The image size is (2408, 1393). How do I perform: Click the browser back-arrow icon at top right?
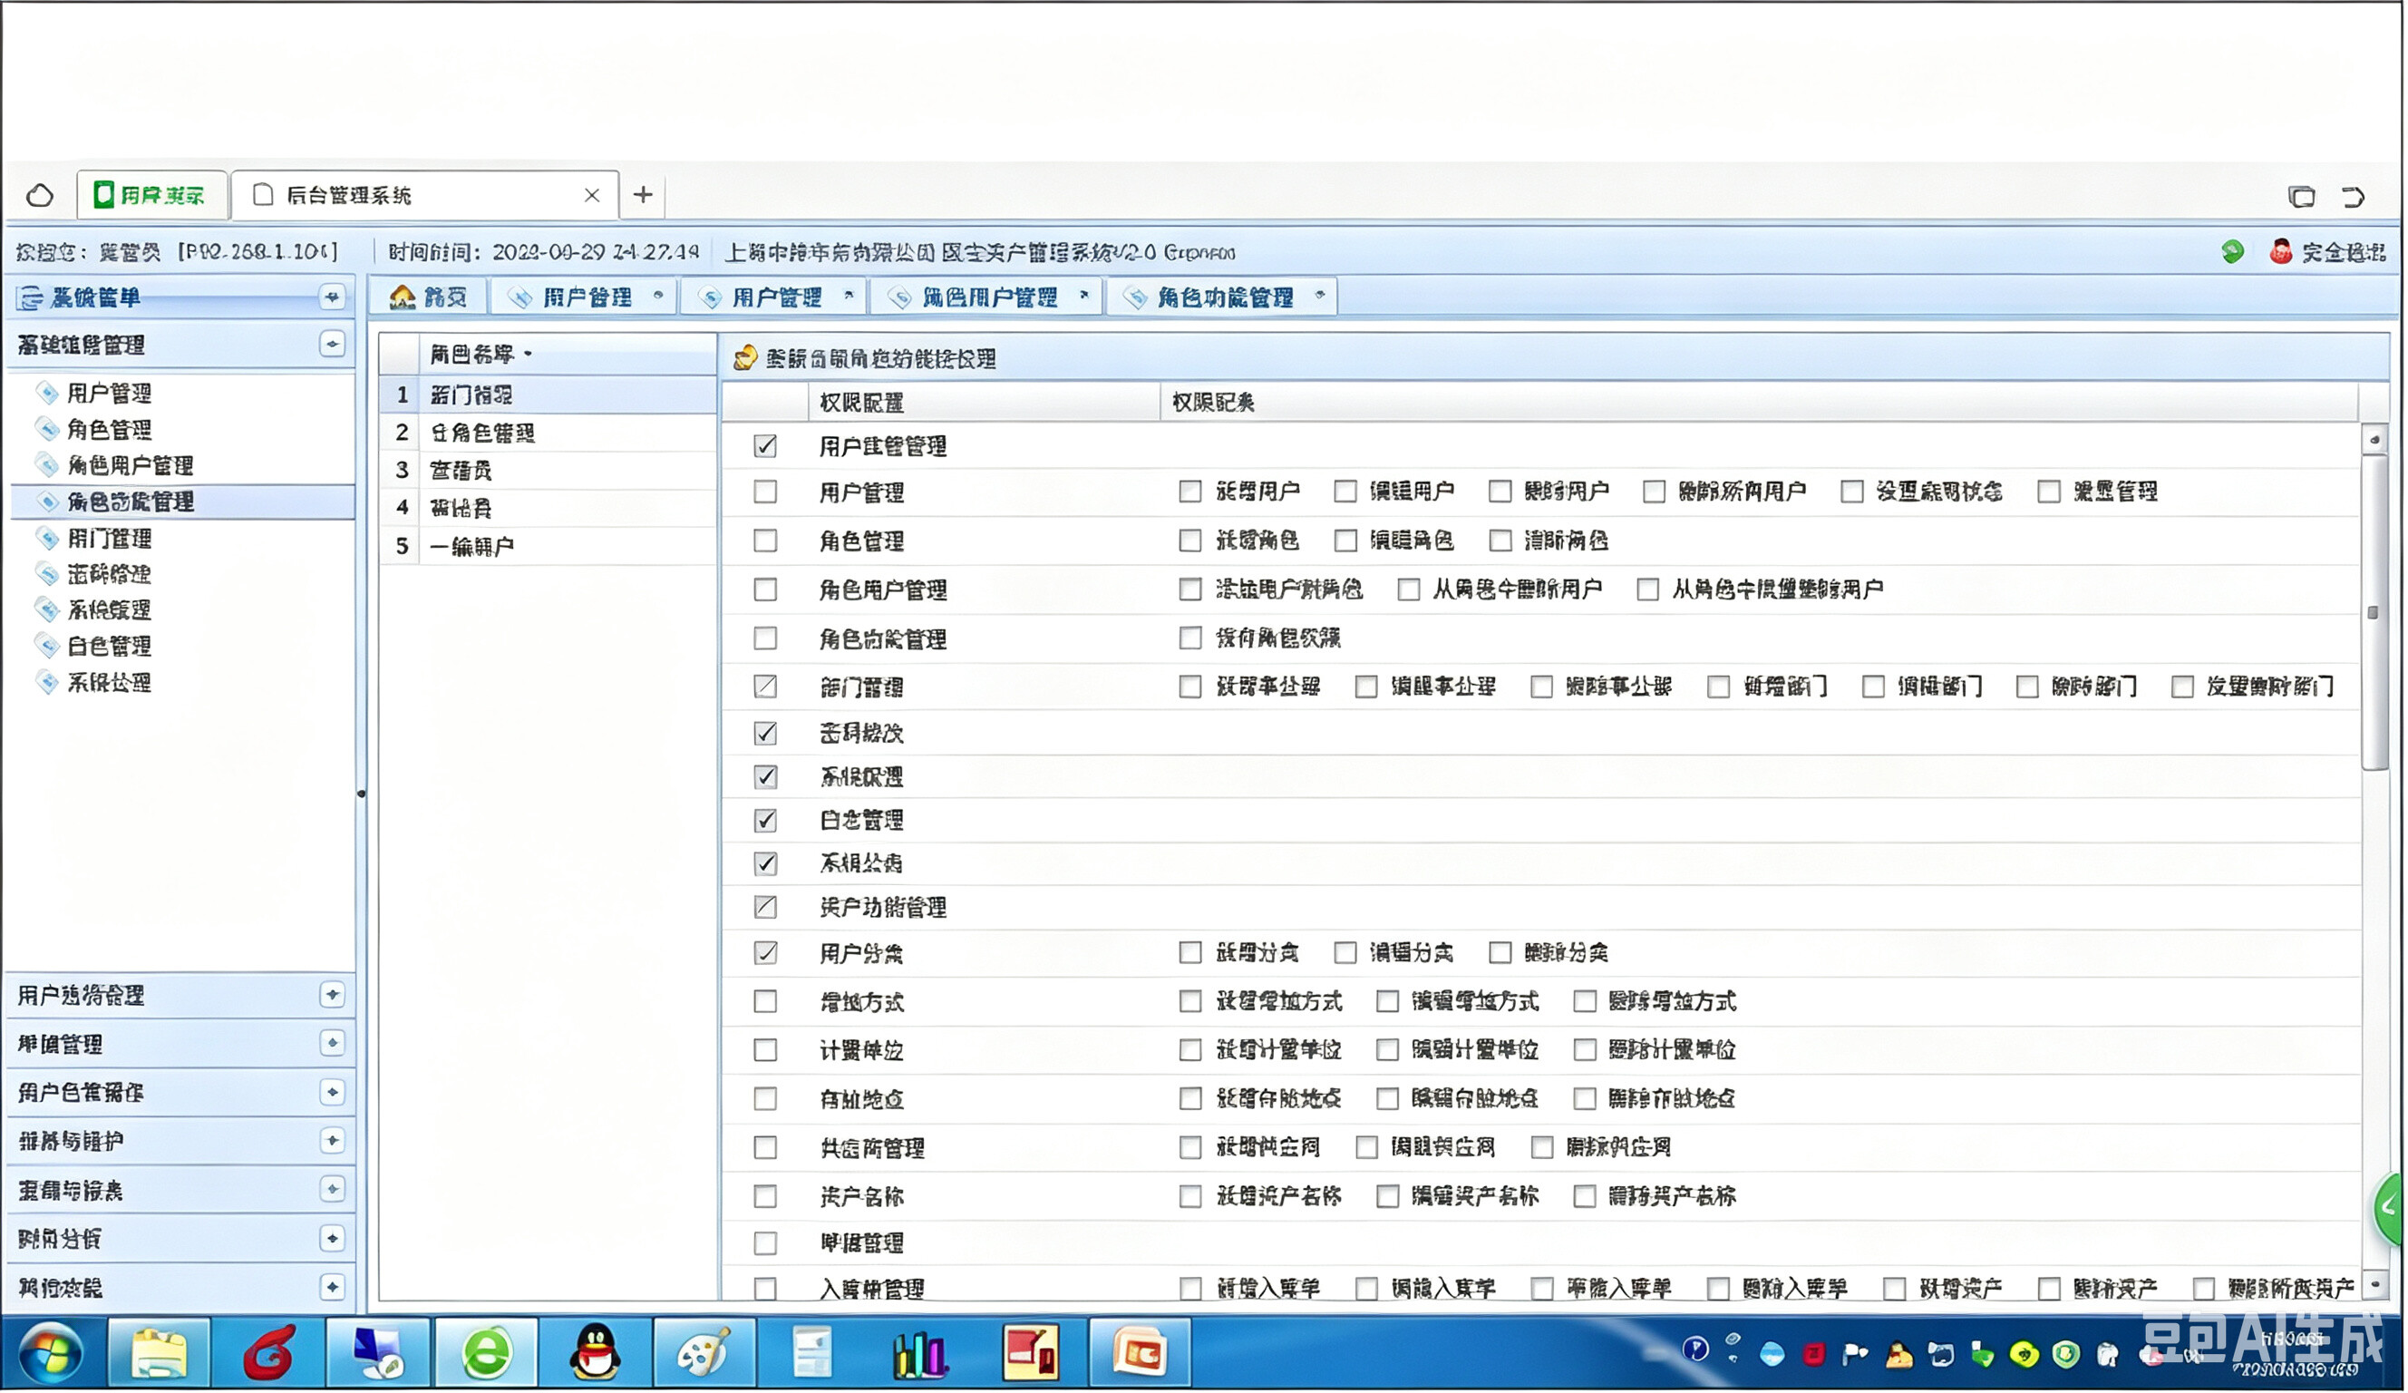2353,197
